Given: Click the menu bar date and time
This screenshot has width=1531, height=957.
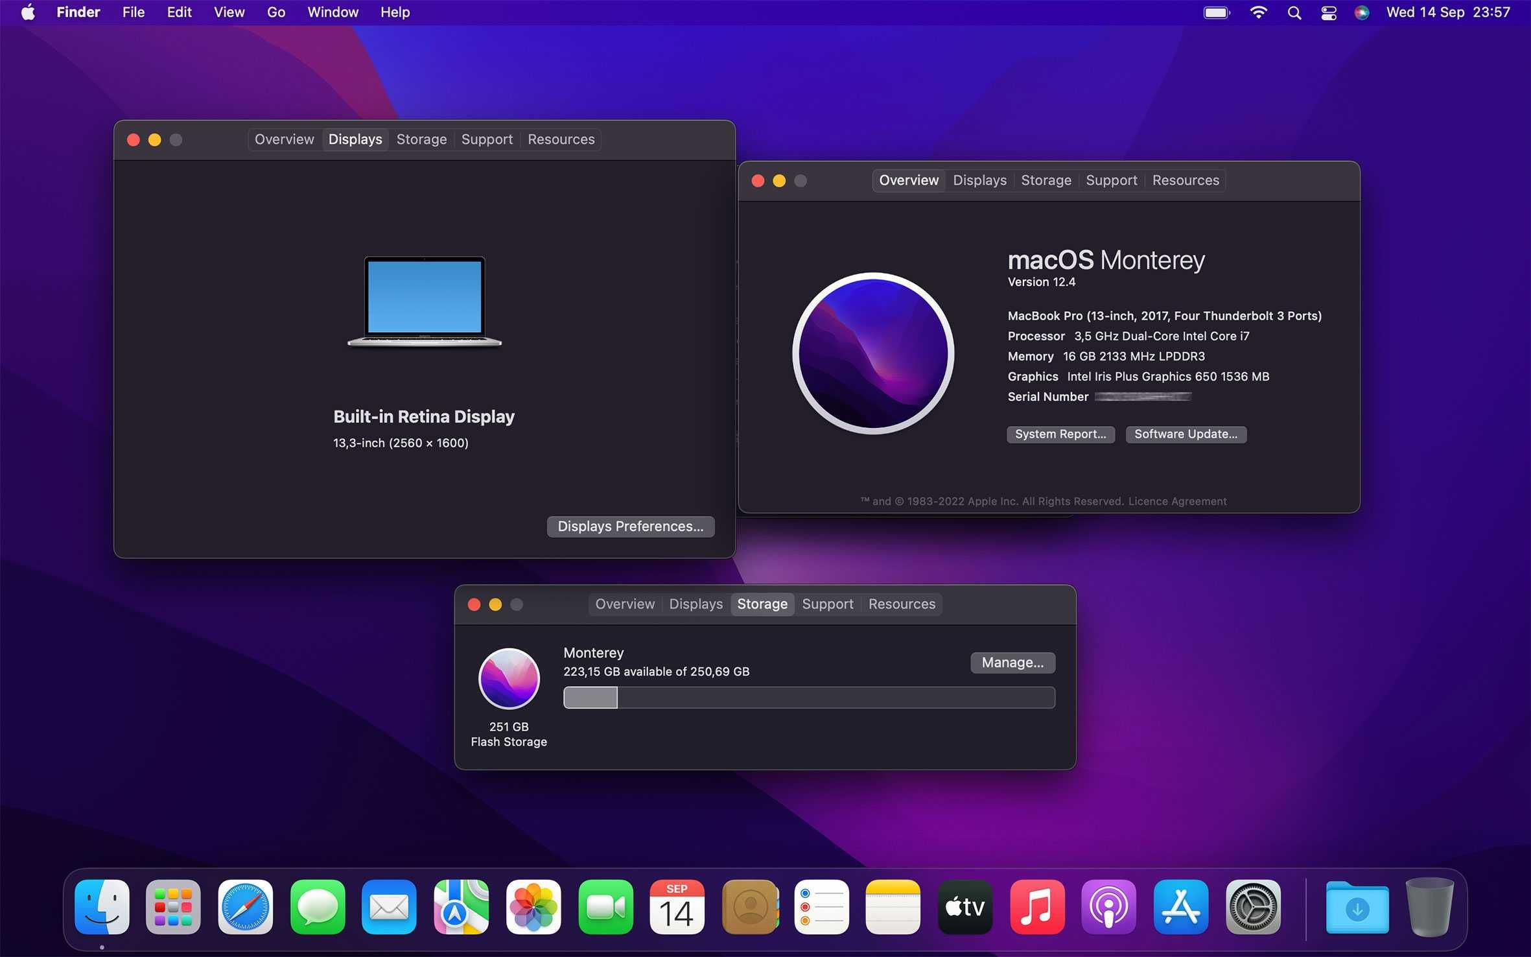Looking at the screenshot, I should coord(1448,12).
